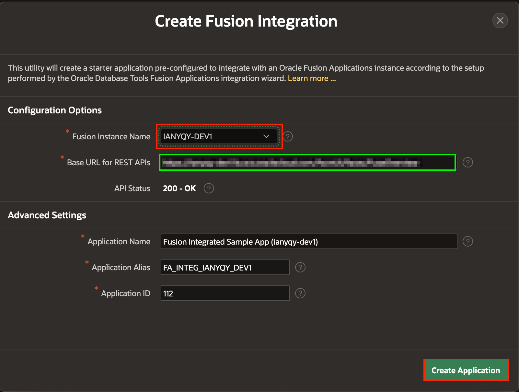Click the Application ID label text

coord(126,293)
